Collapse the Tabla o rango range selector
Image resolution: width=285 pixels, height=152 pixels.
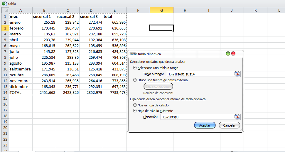click(237, 74)
